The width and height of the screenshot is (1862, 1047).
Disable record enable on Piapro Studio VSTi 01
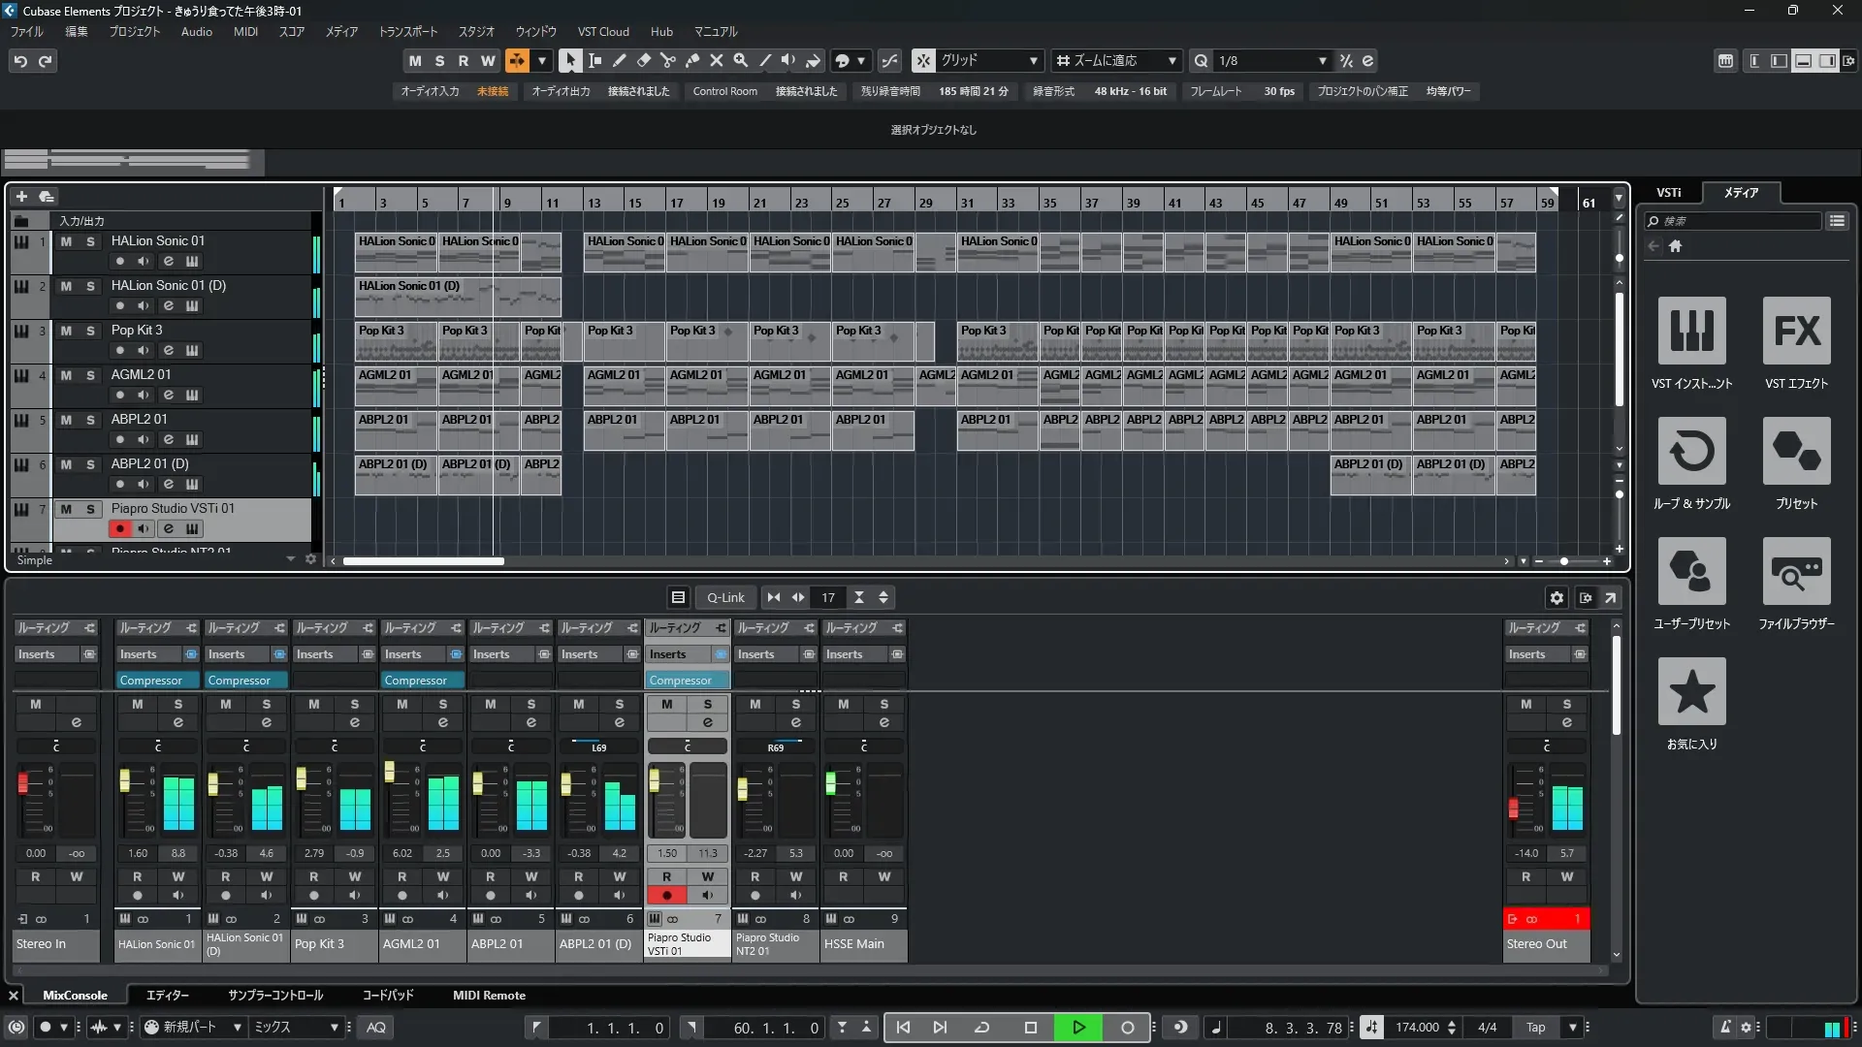[119, 528]
